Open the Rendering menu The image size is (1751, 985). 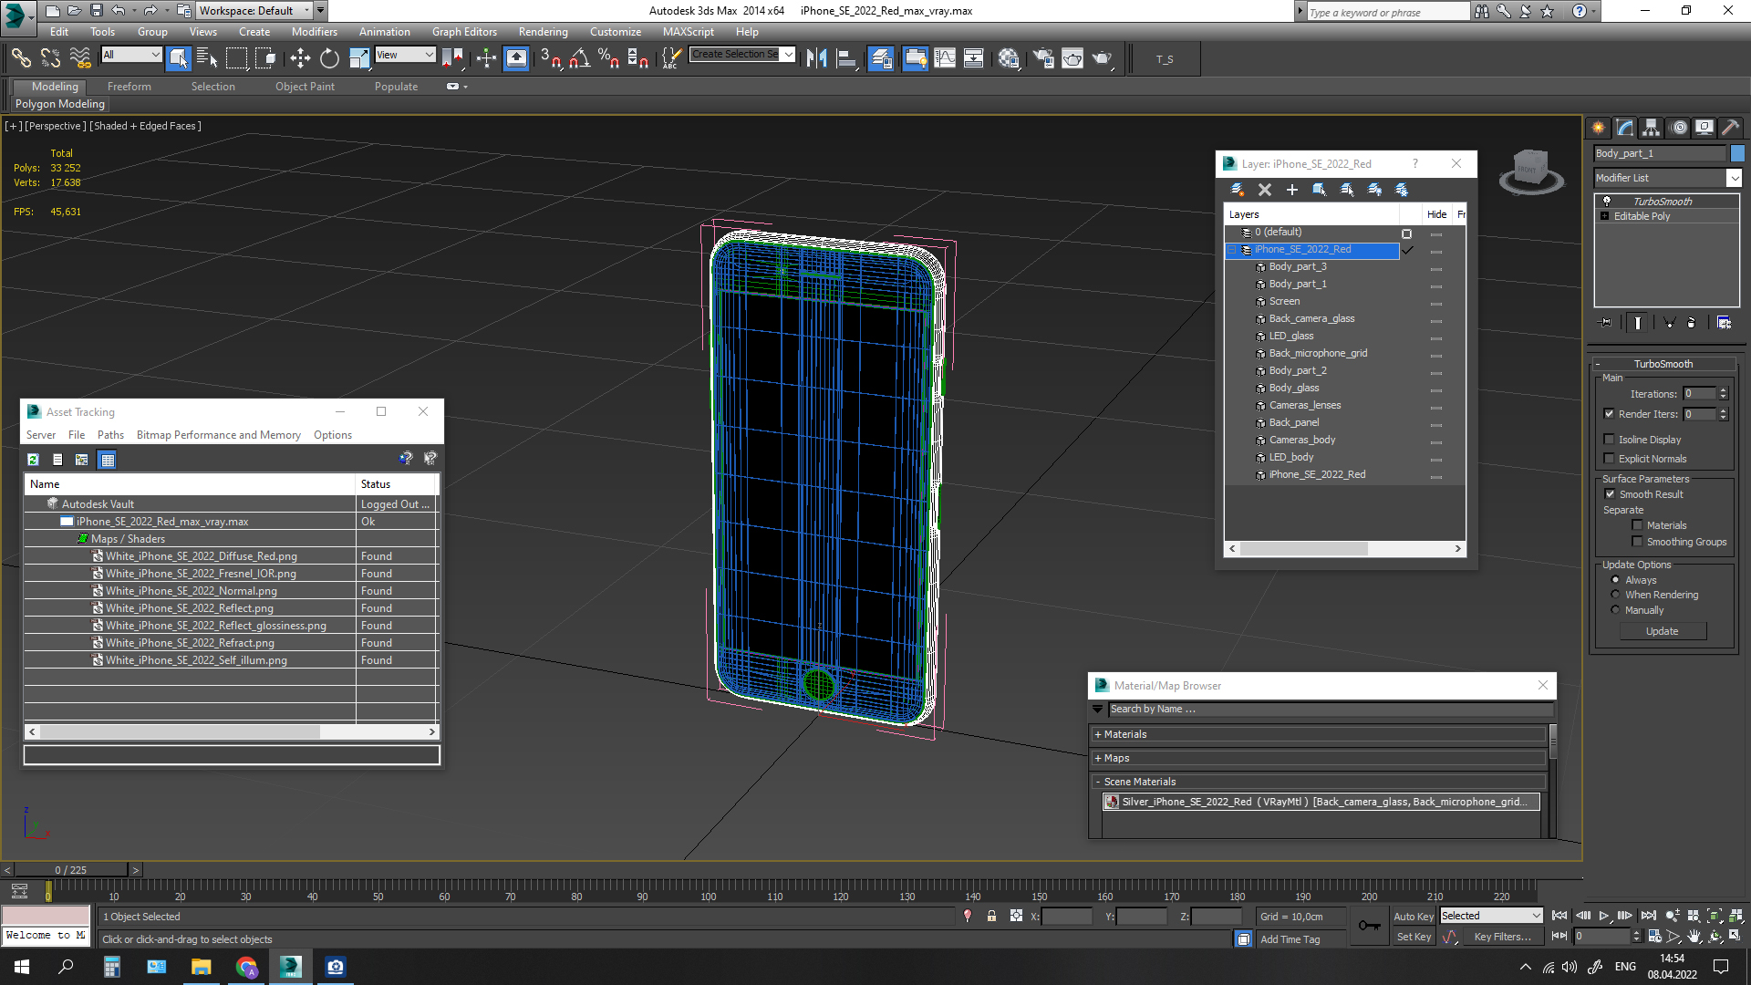coord(544,32)
